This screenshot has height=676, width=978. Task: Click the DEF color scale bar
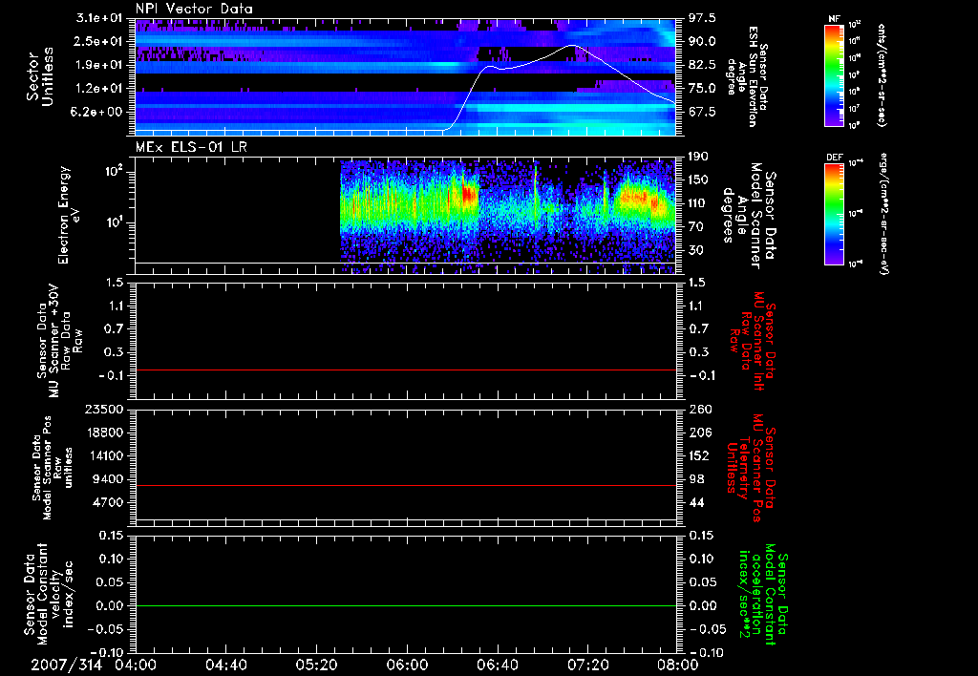point(834,214)
